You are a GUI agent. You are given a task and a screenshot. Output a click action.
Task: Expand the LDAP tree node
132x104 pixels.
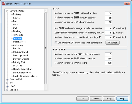click(x=7, y=86)
